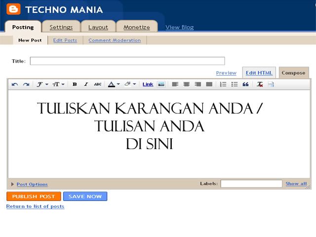Switch to Edit HTML mode

click(259, 73)
